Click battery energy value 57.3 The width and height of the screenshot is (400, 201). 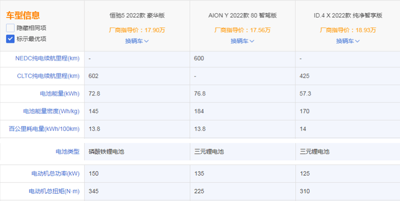(x=305, y=94)
